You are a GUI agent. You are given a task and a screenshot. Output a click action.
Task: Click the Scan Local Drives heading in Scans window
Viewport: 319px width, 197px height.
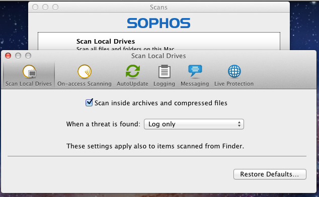point(106,41)
